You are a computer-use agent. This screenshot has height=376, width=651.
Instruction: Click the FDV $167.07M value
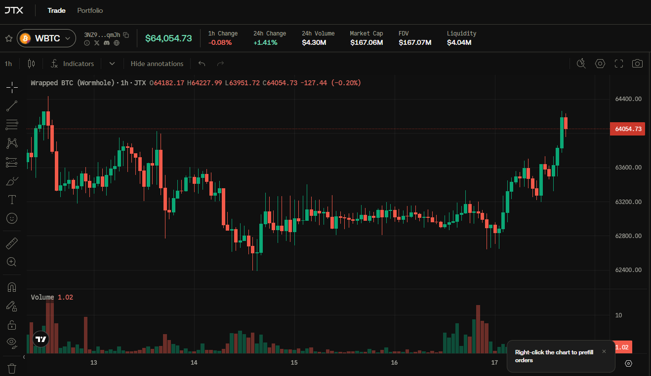pos(415,42)
